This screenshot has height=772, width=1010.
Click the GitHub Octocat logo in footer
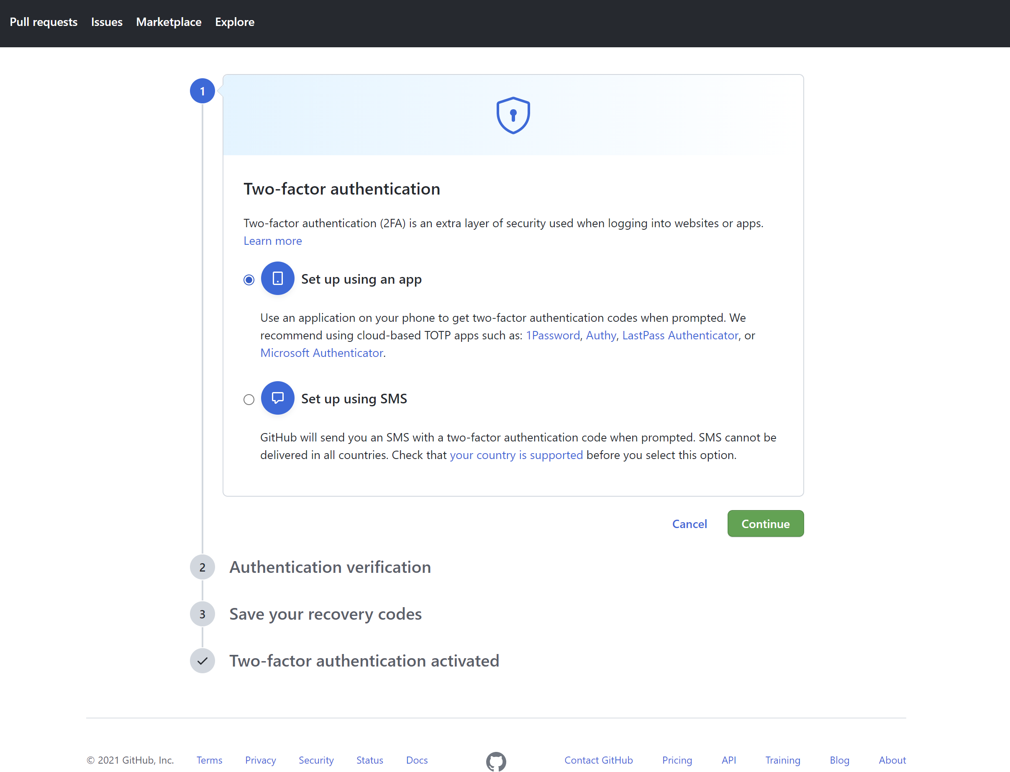[x=496, y=761]
